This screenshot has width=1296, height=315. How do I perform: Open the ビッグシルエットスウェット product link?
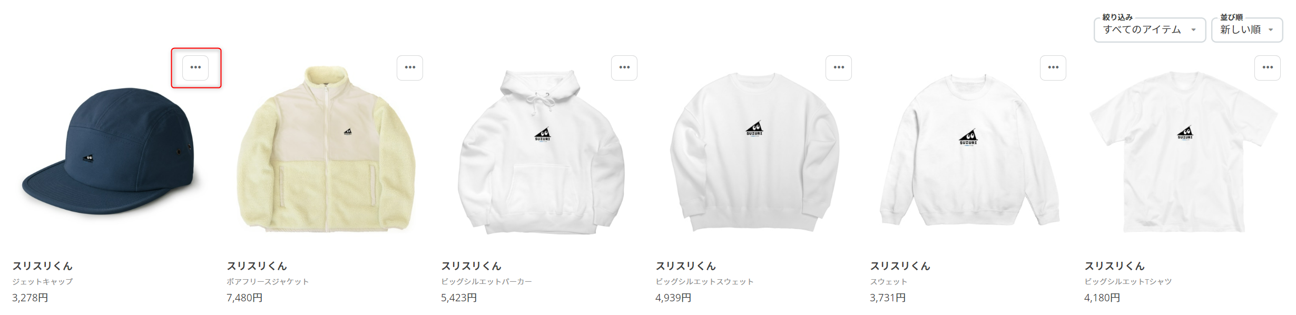[x=704, y=282]
